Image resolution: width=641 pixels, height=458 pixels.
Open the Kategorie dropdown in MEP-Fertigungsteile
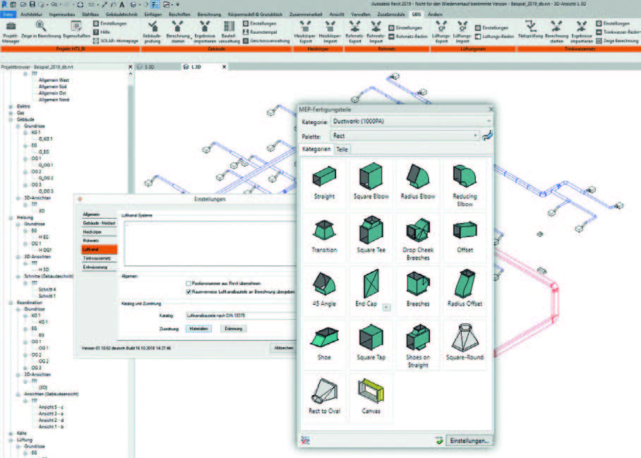coord(411,121)
